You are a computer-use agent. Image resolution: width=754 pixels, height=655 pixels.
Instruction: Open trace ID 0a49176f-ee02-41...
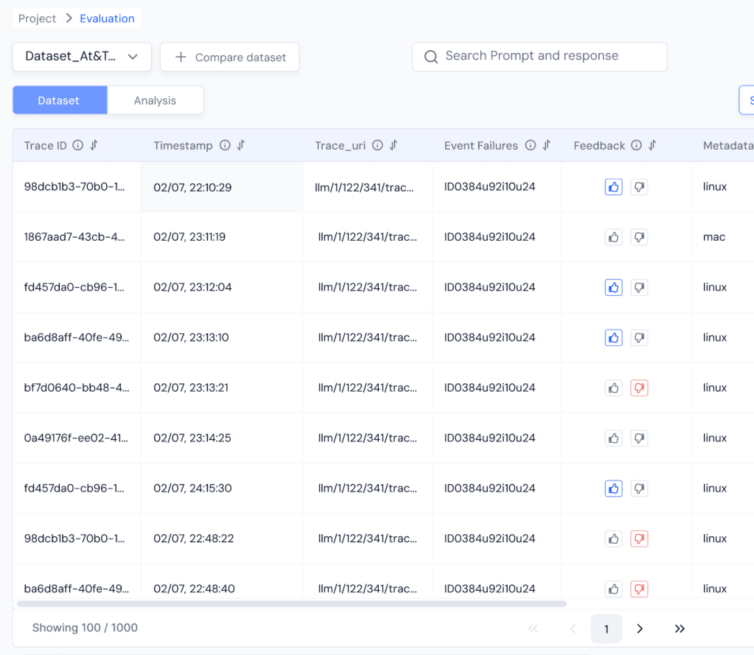(x=76, y=438)
